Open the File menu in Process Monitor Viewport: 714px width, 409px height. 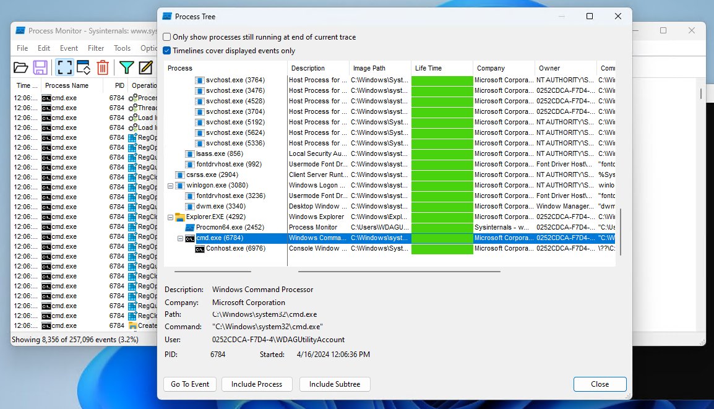(x=22, y=48)
